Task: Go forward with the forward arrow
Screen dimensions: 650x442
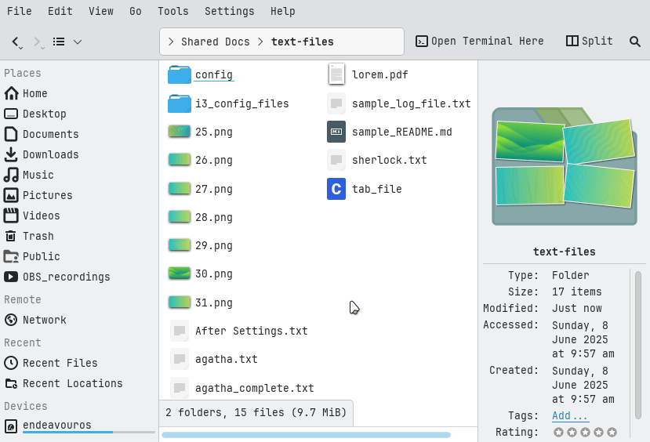Action: pos(37,42)
